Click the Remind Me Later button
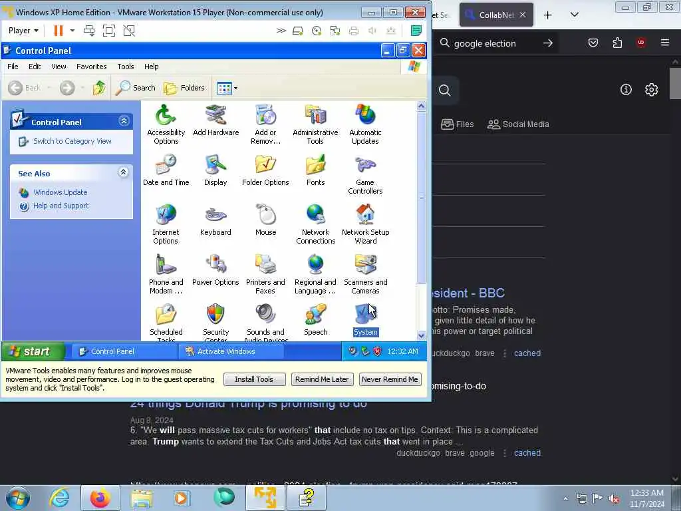681x511 pixels. click(x=322, y=379)
